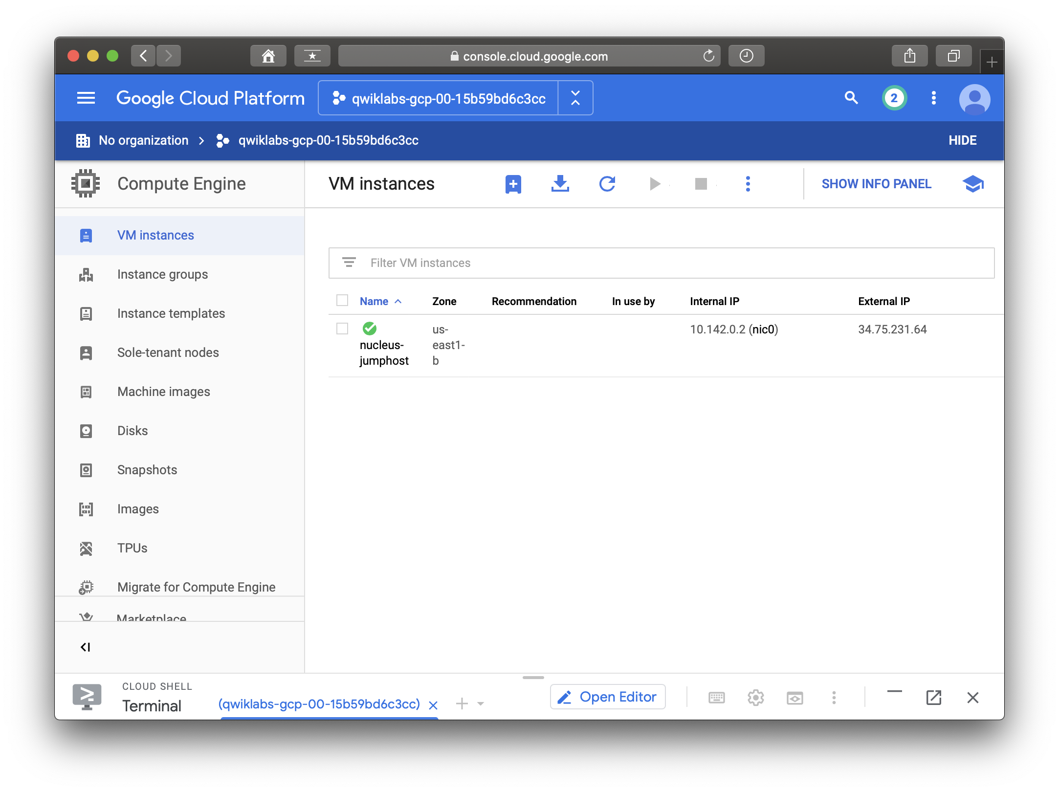Open the learn graduation cap icon
Screen dimensions: 1059x792
(972, 184)
